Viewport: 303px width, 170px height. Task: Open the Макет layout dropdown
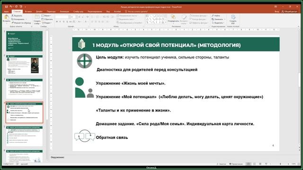(46, 16)
